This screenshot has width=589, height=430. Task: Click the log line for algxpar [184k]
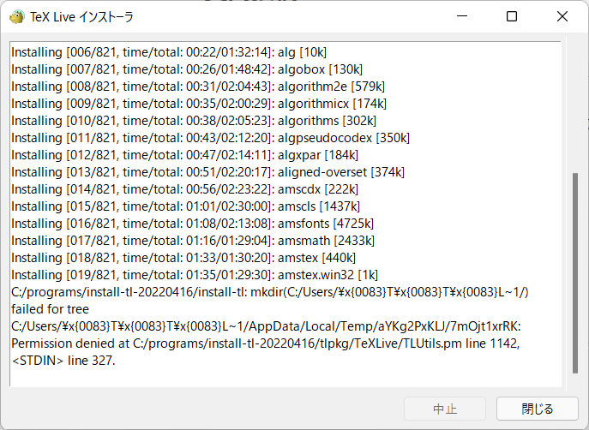tap(185, 155)
